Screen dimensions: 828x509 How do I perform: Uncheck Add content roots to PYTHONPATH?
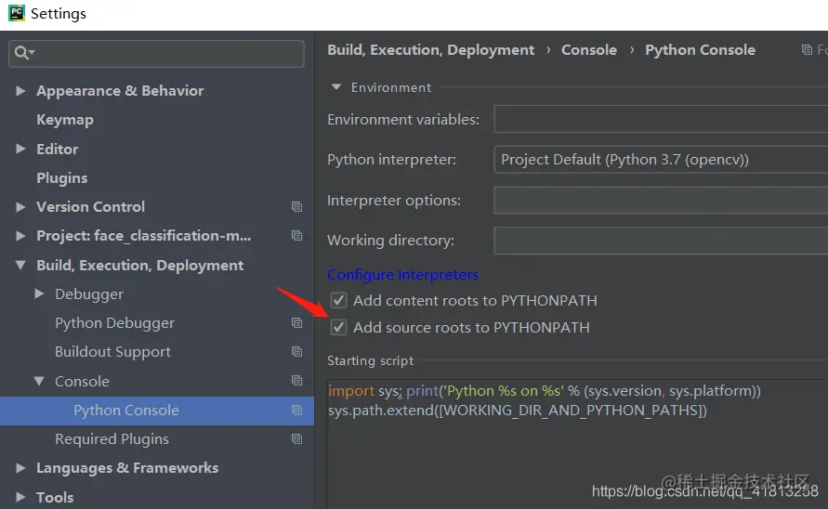pos(339,300)
